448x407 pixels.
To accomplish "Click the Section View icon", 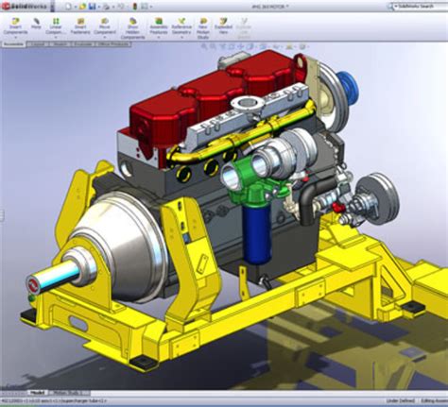I will pyautogui.click(x=232, y=47).
